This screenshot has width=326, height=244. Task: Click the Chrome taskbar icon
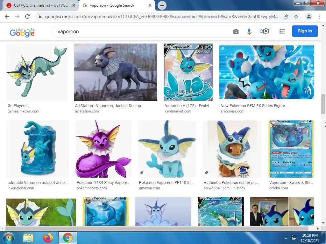click(68, 238)
